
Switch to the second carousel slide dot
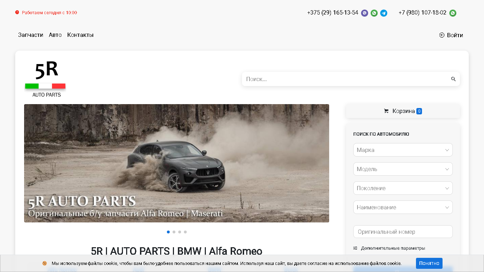point(174,232)
